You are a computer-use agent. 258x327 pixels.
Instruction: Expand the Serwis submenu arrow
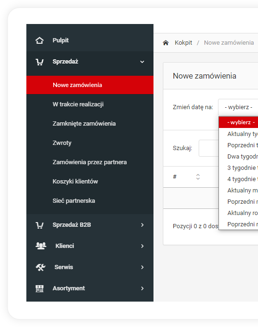coord(142,267)
